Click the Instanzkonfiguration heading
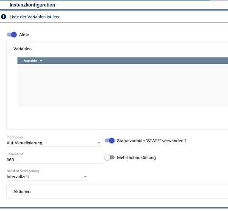Viewport: 228px width, 211px height. click(x=32, y=5)
